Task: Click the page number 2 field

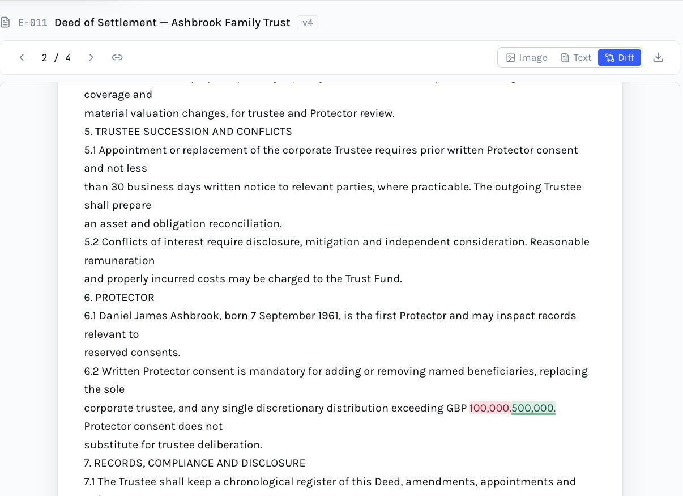Action: point(44,57)
